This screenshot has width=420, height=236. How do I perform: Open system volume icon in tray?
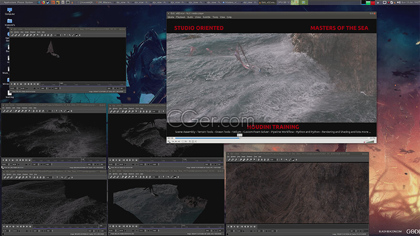point(399,2)
